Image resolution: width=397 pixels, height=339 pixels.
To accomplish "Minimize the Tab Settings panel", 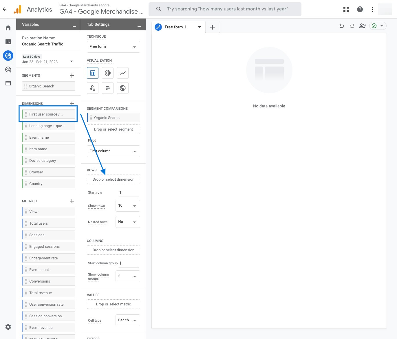I will [x=139, y=26].
